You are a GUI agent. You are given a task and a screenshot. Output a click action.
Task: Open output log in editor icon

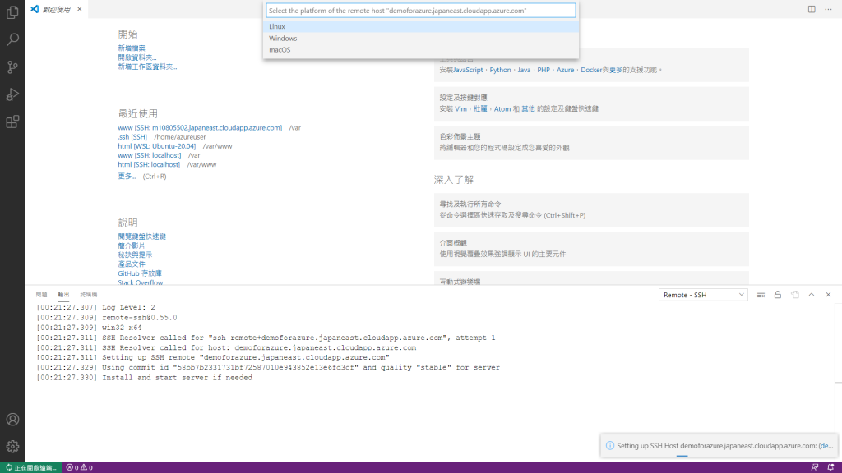[x=795, y=295]
